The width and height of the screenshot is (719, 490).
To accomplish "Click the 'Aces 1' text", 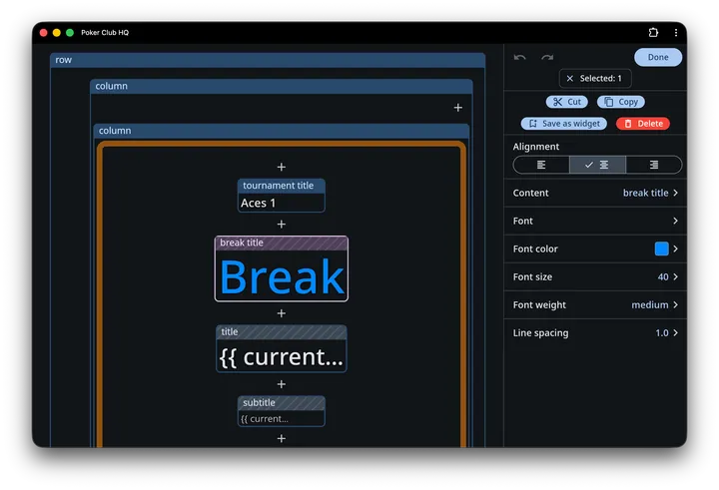I will pos(258,203).
